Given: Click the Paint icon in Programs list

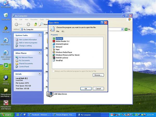Looking at the screenshot, I should click(x=54, y=49).
